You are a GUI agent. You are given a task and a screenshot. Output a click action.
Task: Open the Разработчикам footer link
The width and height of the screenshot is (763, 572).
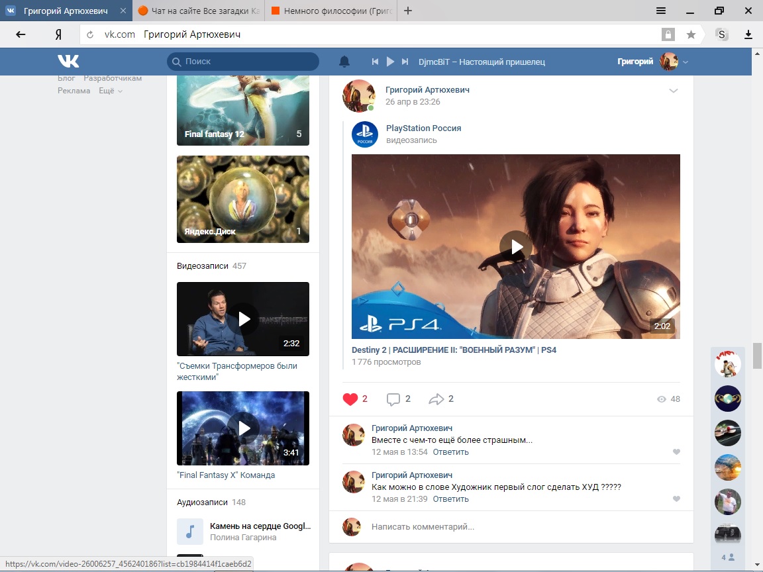click(113, 78)
